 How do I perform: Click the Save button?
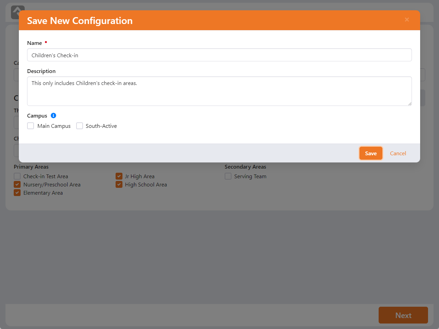(x=371, y=153)
